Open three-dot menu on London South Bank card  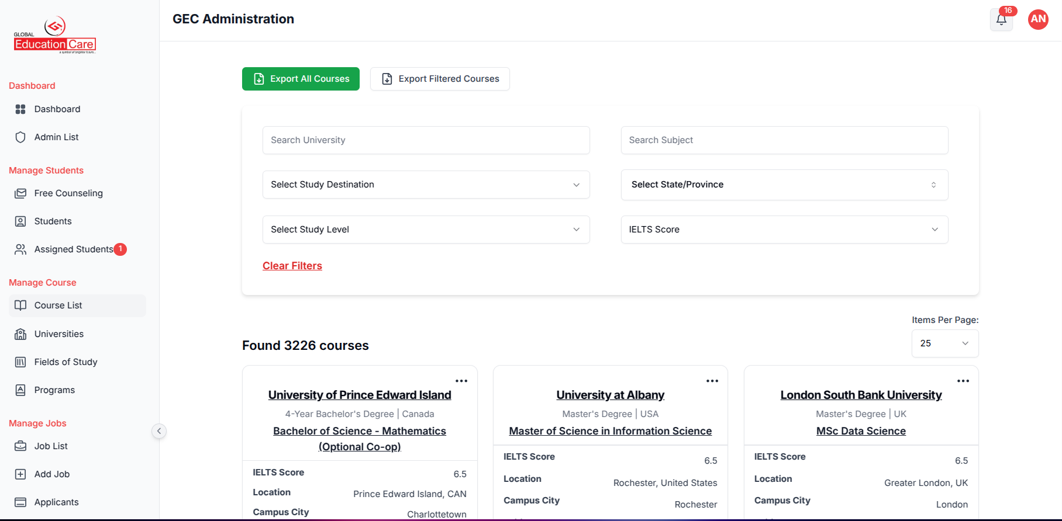click(963, 381)
